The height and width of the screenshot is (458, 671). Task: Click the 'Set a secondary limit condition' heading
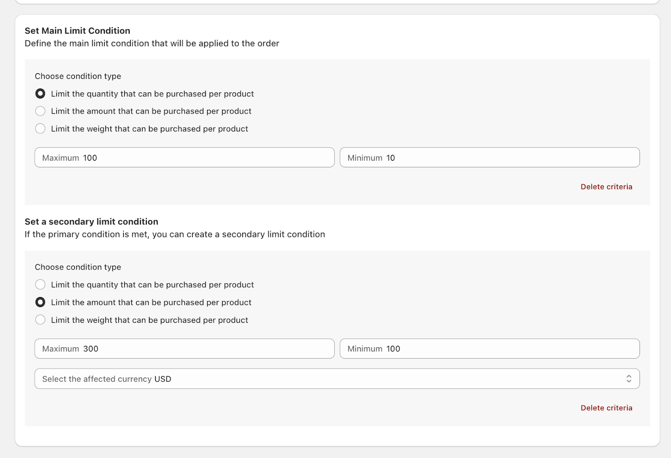tap(91, 221)
